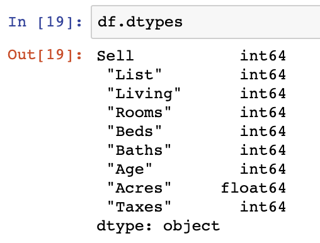Click the int64 type next to "Age"
The height and width of the screenshot is (243, 320).
(x=263, y=169)
